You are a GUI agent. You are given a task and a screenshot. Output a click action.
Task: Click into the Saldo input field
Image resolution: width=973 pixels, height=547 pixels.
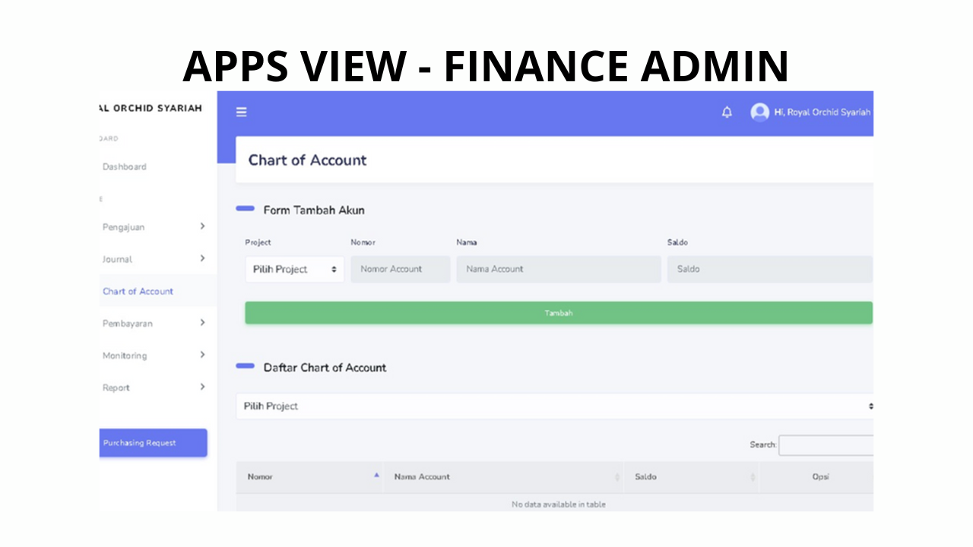pyautogui.click(x=769, y=270)
